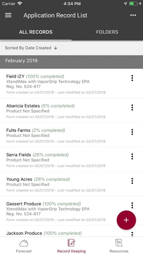Image resolution: width=143 pixels, height=254 pixels.
Task: Switch to the FOLDERS tab
Action: (107, 32)
